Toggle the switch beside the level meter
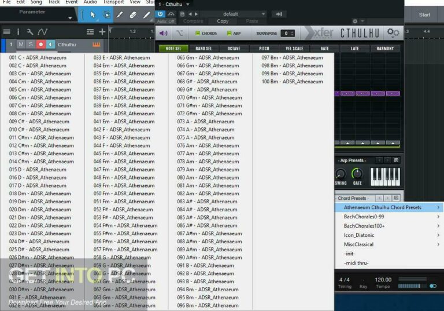 point(433,286)
